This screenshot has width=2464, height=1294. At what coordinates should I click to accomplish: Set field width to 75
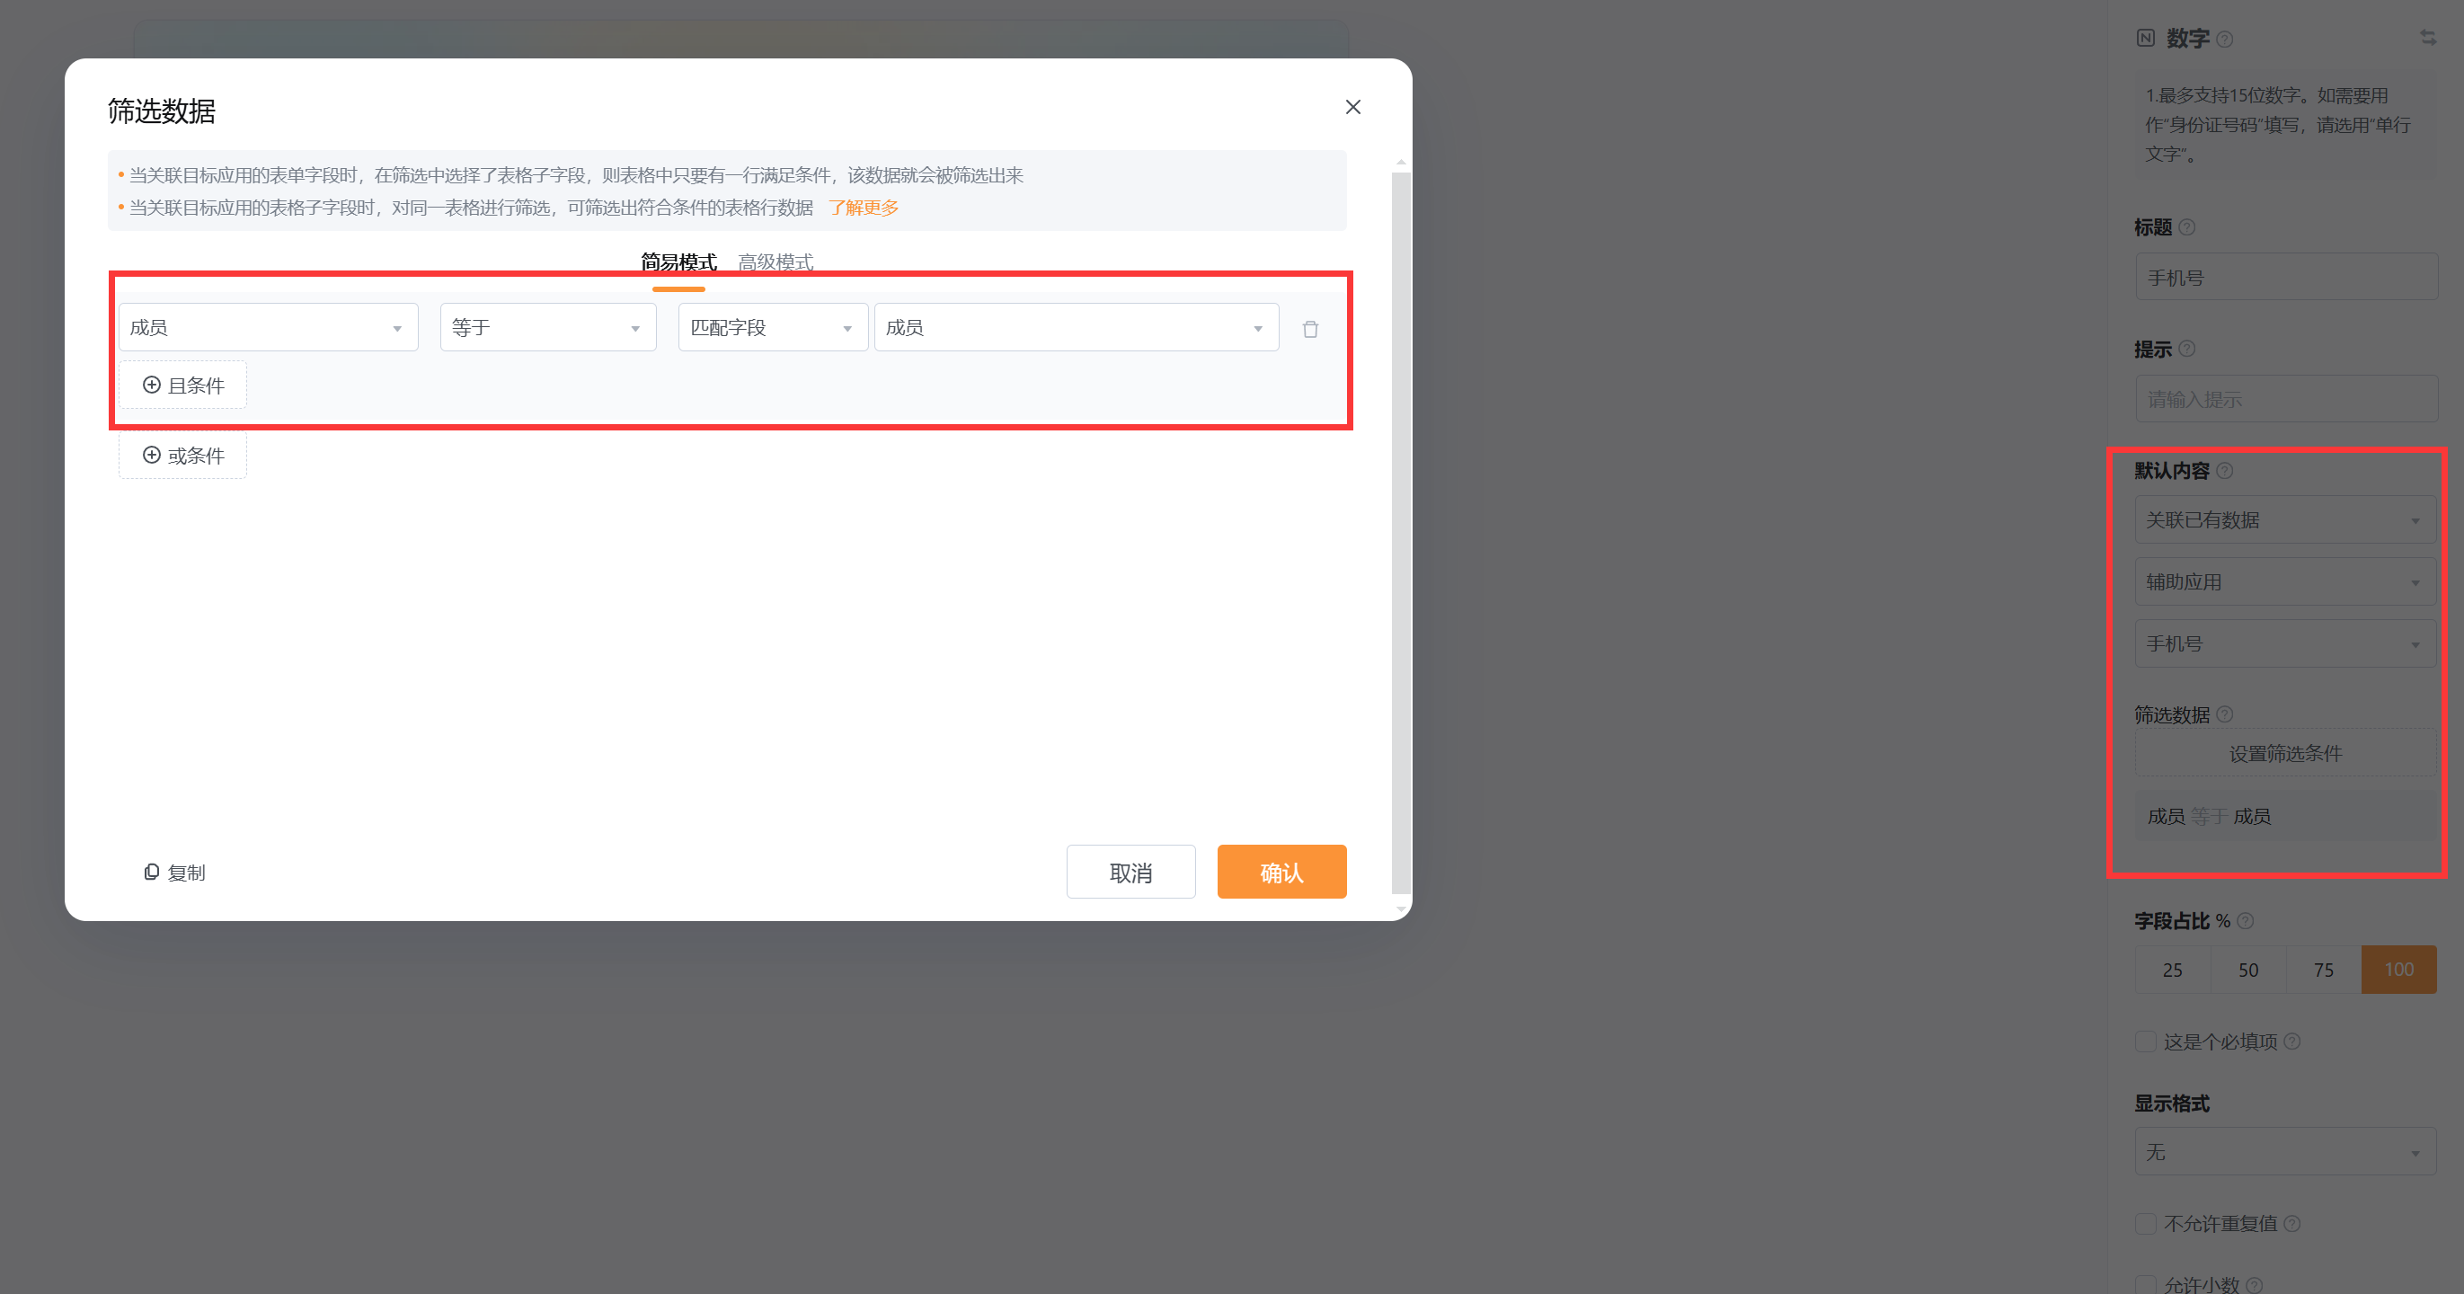2325,970
